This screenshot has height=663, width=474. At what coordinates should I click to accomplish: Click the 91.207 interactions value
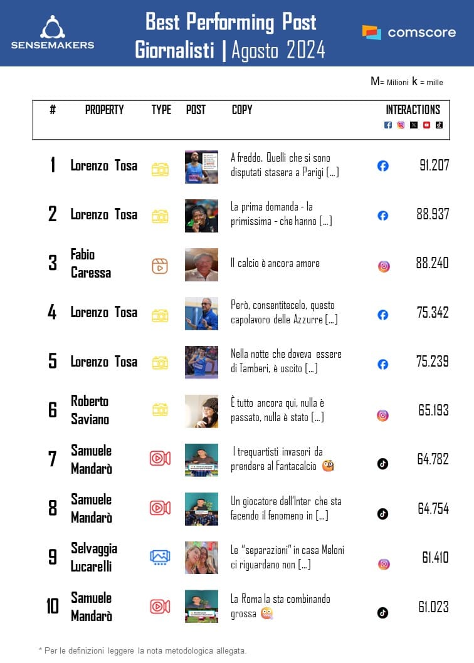pyautogui.click(x=434, y=166)
